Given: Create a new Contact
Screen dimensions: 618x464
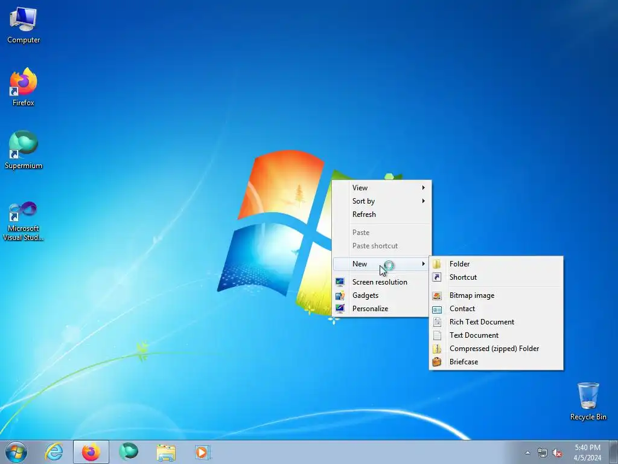Looking at the screenshot, I should click(x=496, y=309).
